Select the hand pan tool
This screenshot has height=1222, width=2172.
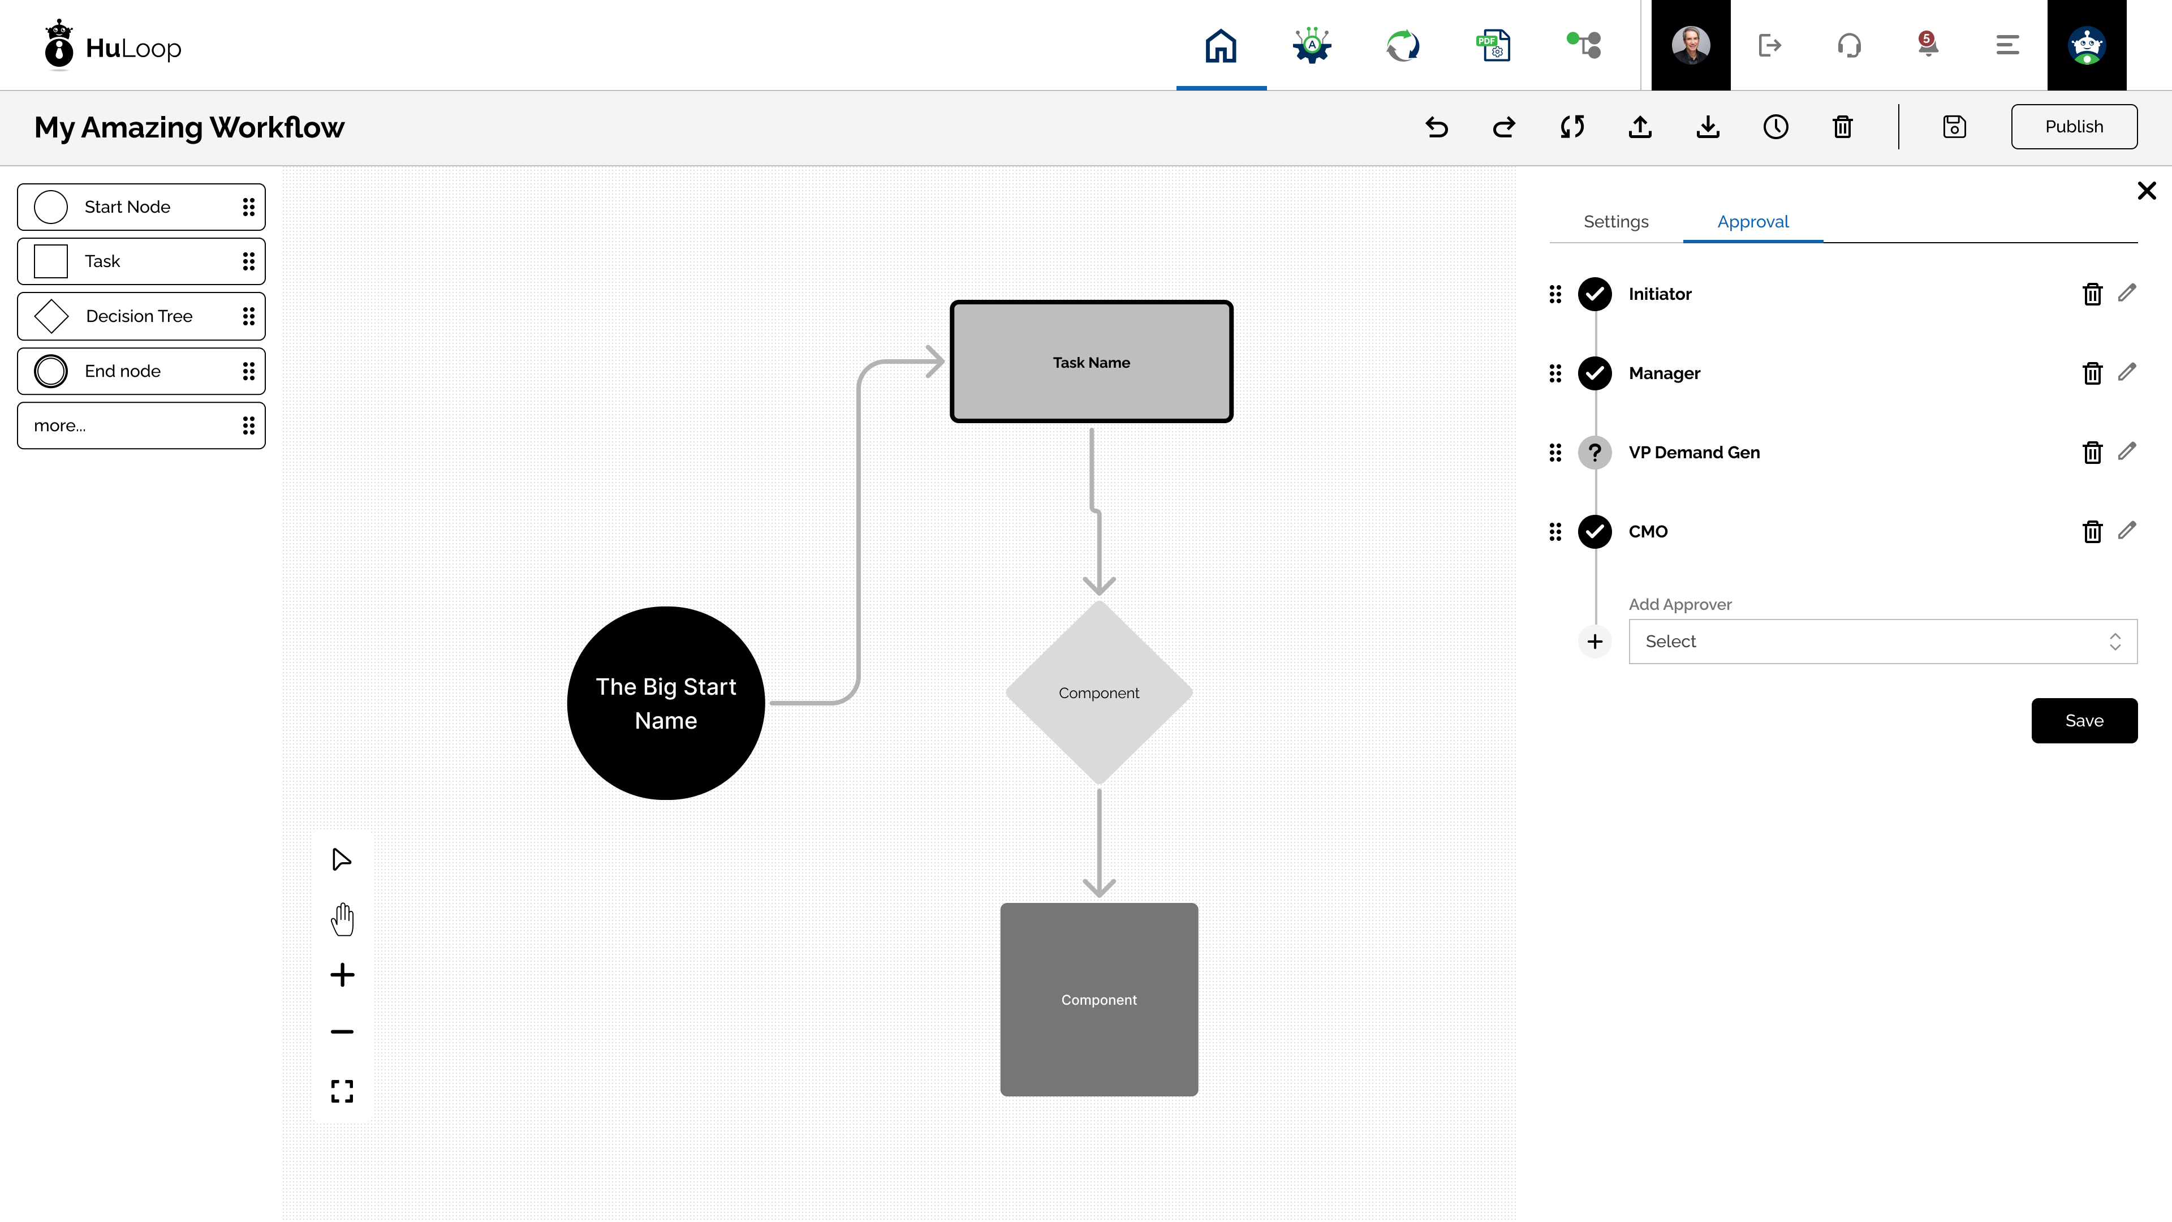pos(342,918)
